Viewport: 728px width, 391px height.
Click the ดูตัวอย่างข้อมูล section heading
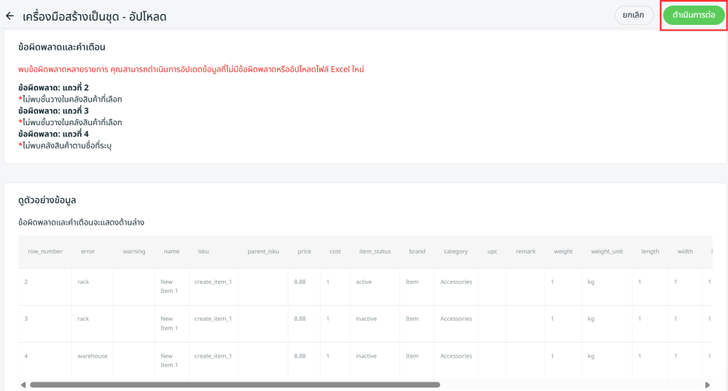(47, 200)
